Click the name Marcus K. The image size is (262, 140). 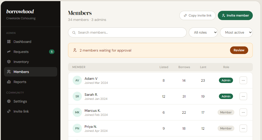click(93, 111)
